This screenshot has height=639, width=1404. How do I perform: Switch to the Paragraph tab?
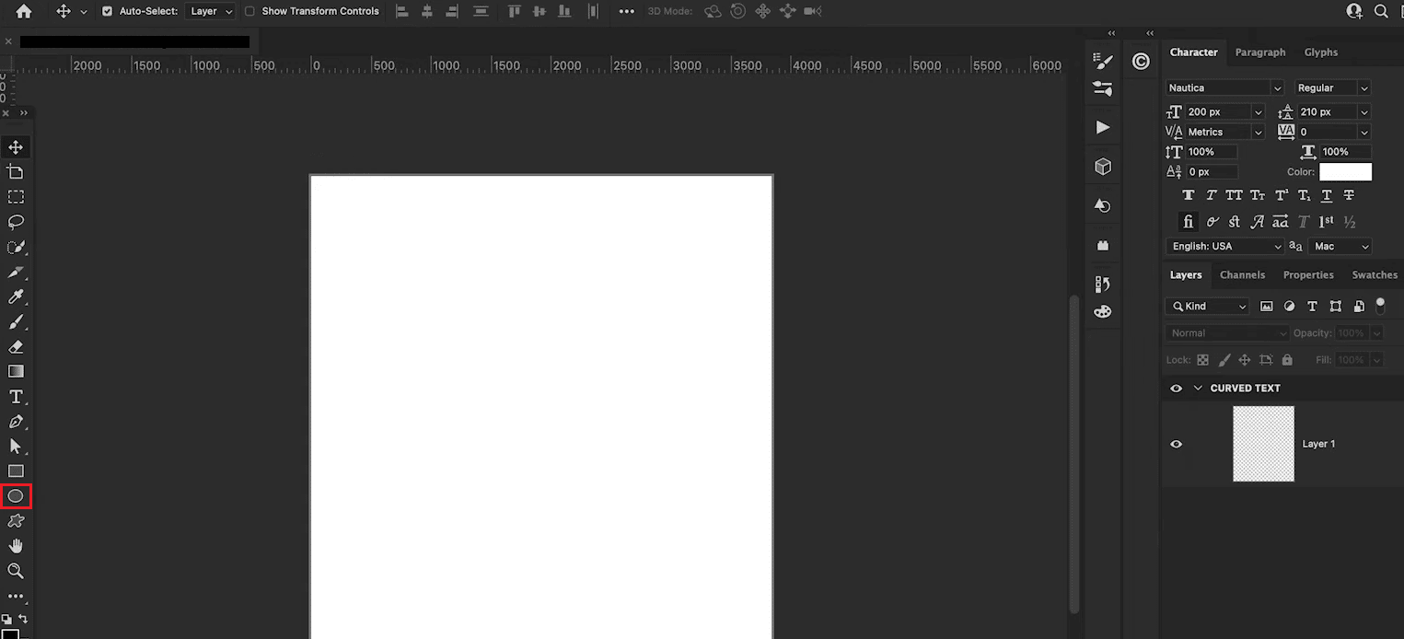click(x=1260, y=52)
